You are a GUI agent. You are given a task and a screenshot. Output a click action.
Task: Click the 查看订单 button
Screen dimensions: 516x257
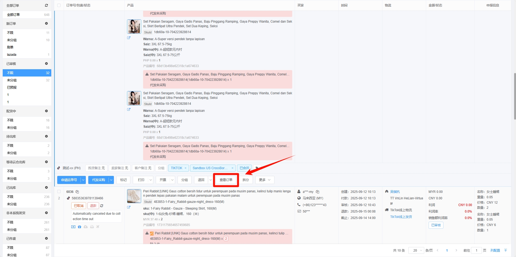(226, 180)
